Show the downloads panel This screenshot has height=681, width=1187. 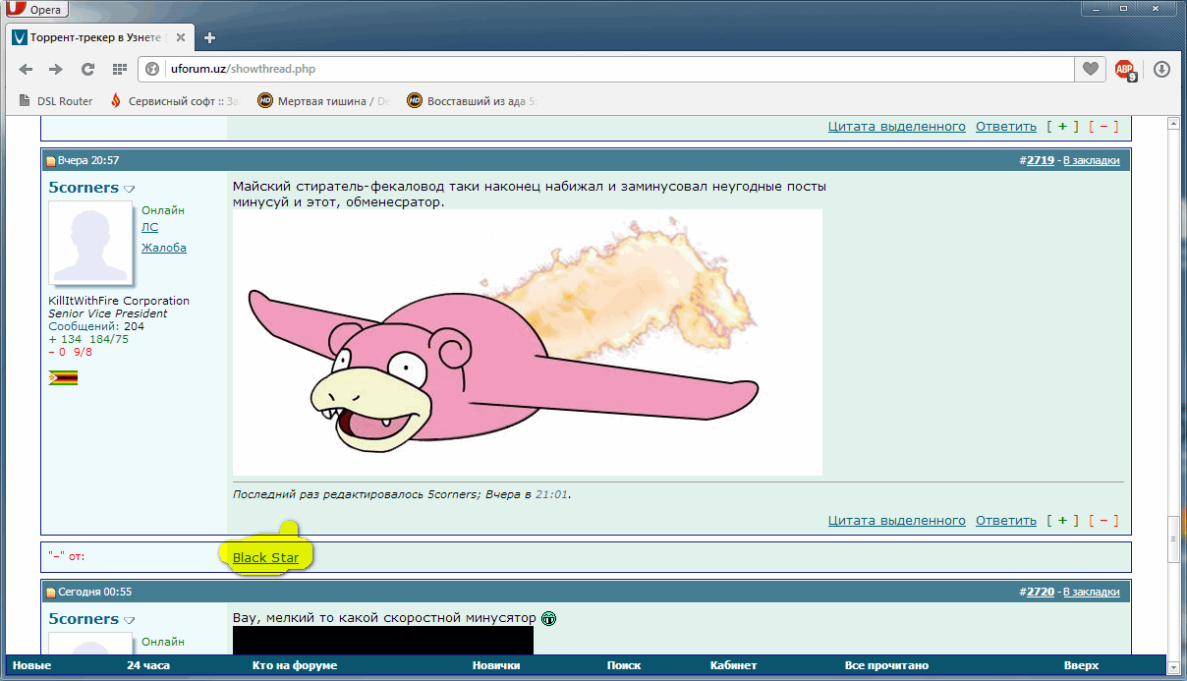pos(1161,69)
